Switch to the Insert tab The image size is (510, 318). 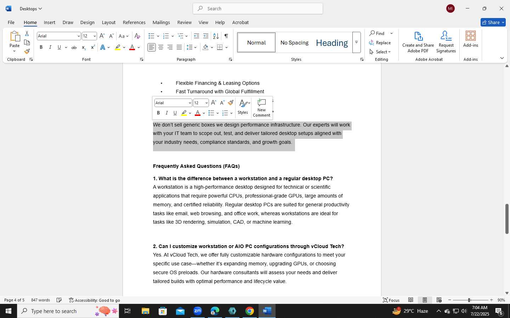click(50, 22)
